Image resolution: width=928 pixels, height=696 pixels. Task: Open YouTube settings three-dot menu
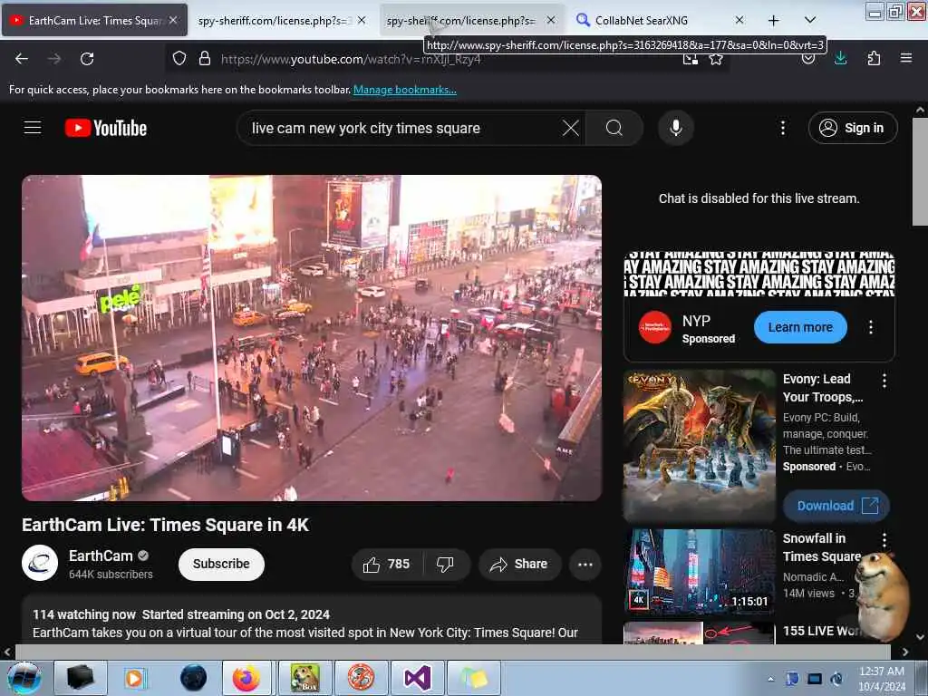pos(782,128)
